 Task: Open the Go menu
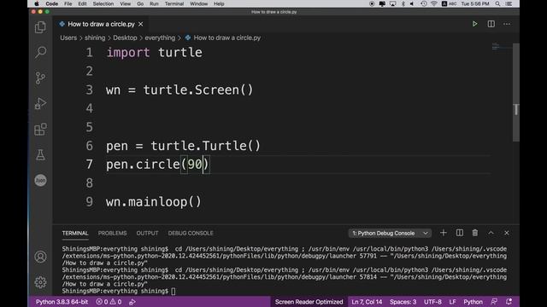(140, 3)
